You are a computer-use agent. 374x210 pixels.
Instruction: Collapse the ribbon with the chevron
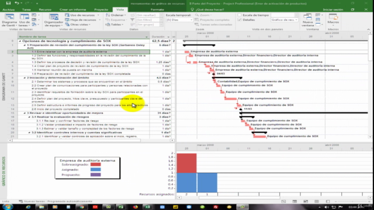[368, 29]
